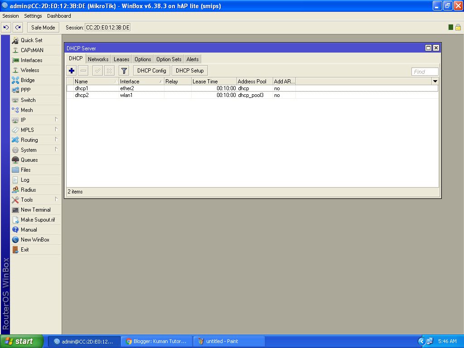Viewport: 464px width, 348px height.
Task: Open Wireless in sidebar
Action: coord(35,70)
